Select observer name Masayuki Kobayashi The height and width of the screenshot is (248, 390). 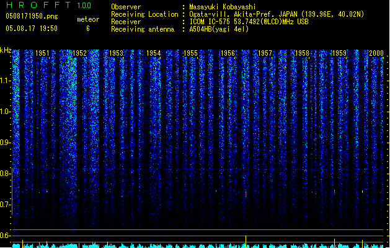pyautogui.click(x=223, y=7)
